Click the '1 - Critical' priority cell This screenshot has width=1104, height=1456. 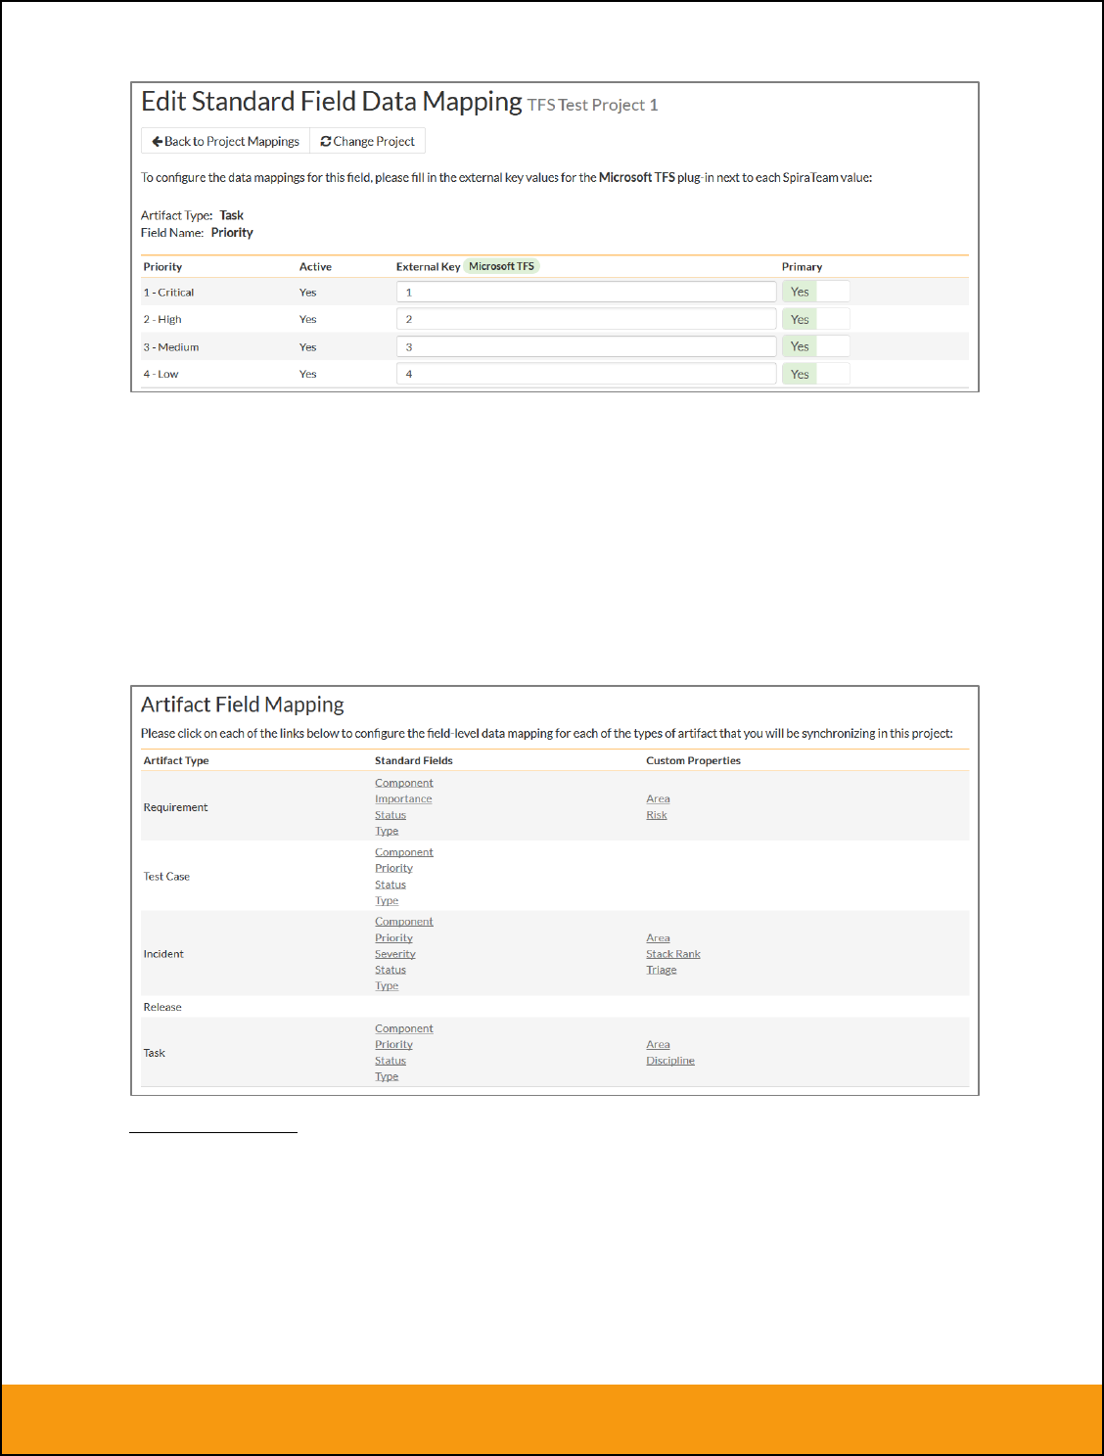coord(168,293)
